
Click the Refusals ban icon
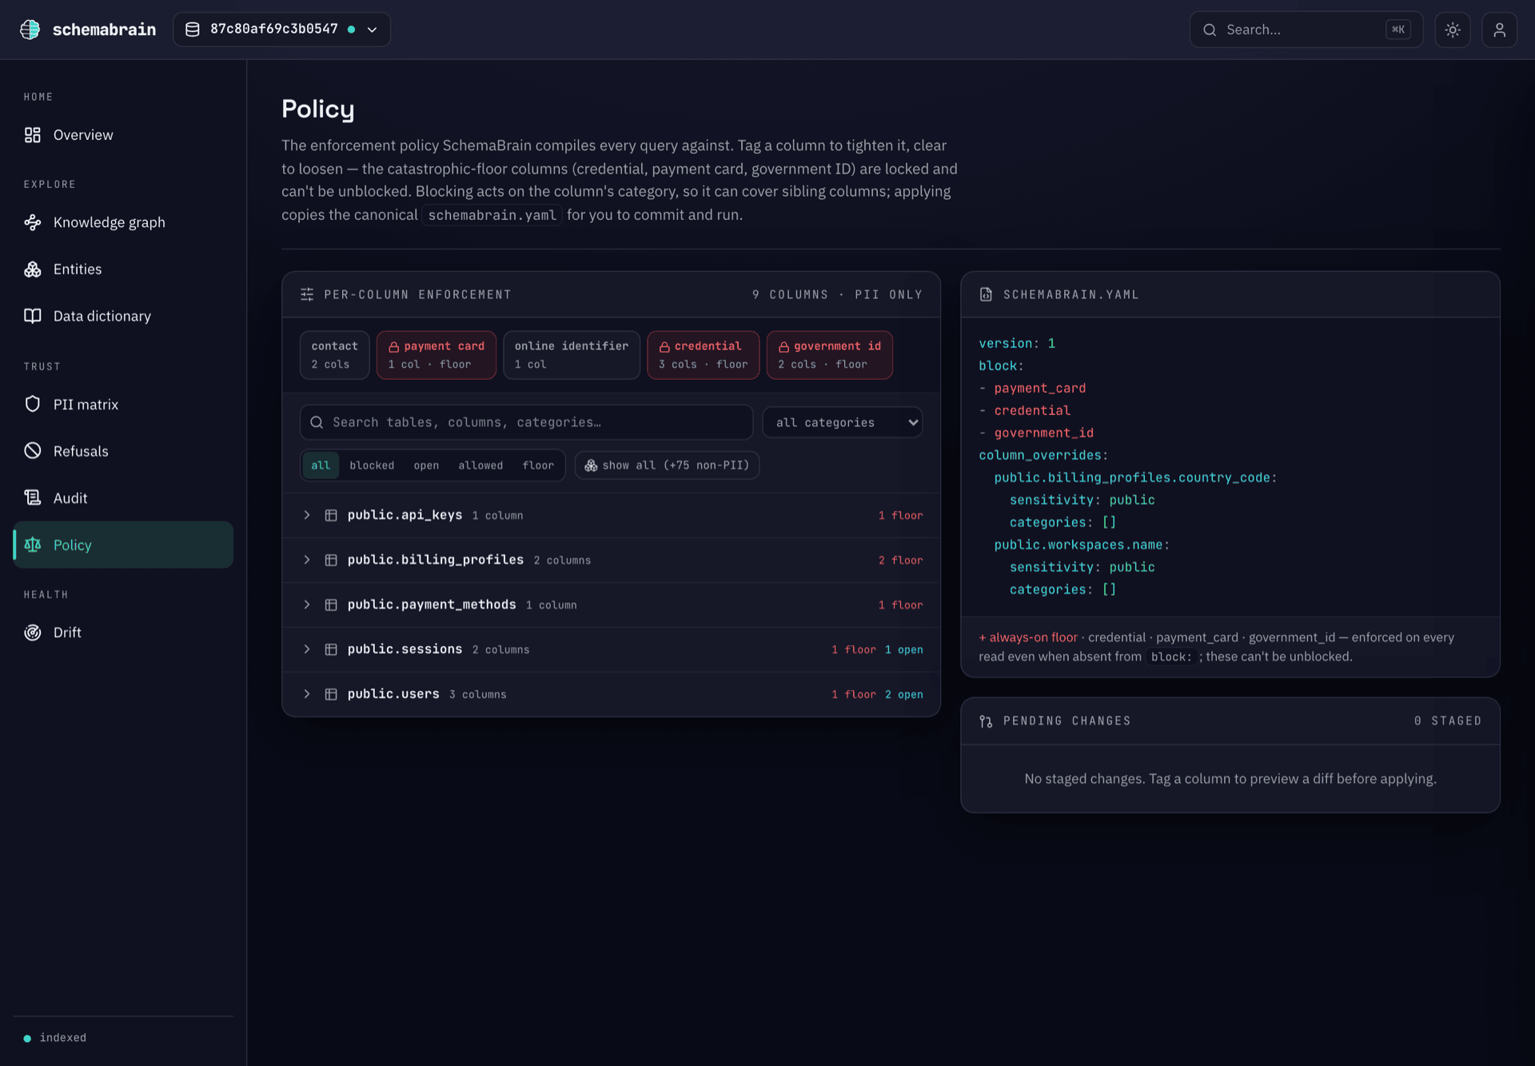32,451
